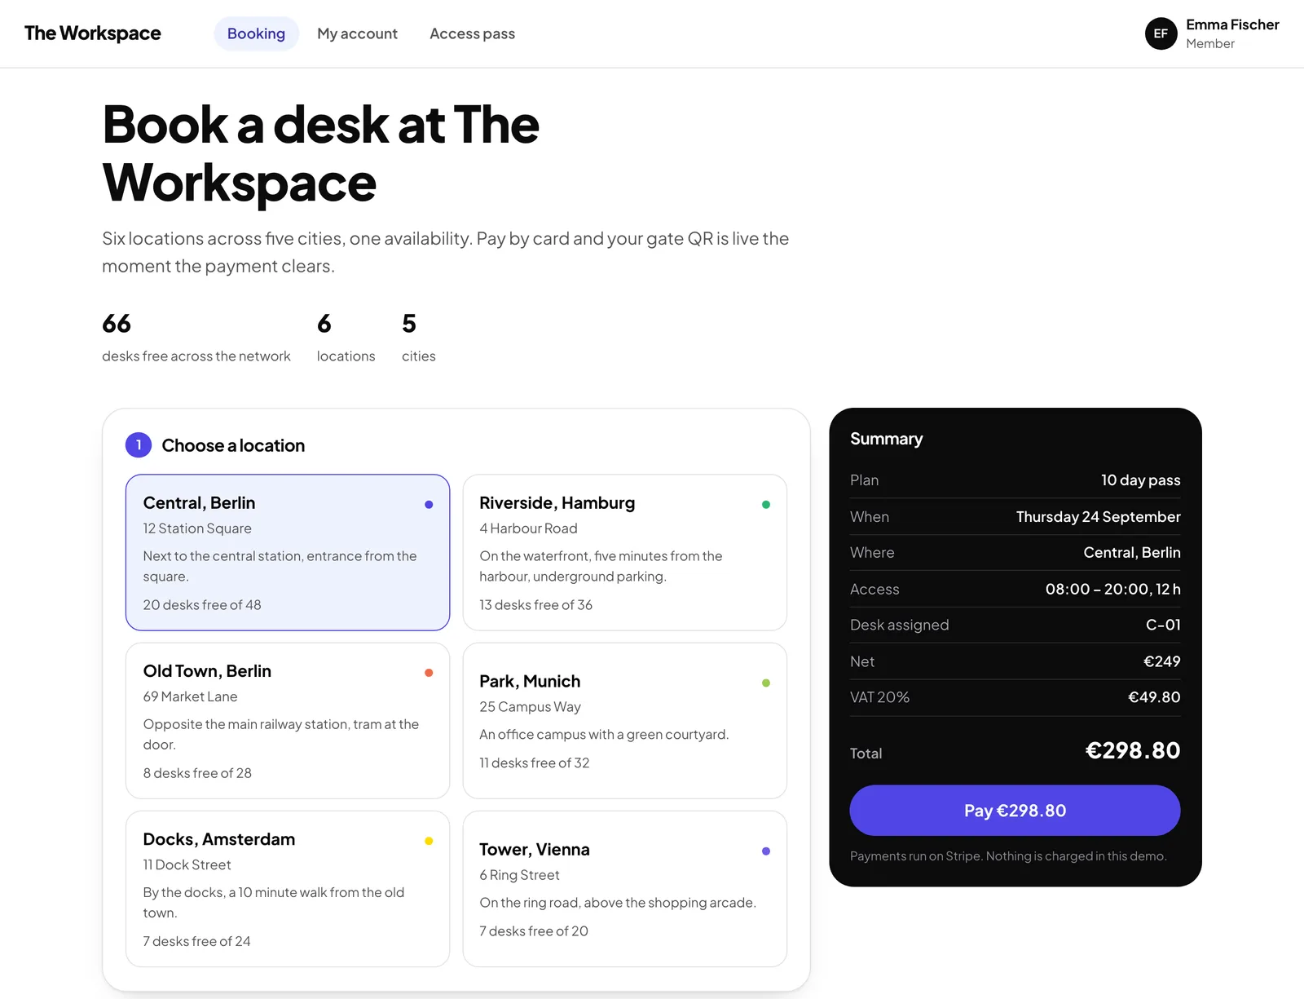This screenshot has height=999, width=1304.
Task: Click the '7 desks free of 24' text
Action: pos(196,941)
